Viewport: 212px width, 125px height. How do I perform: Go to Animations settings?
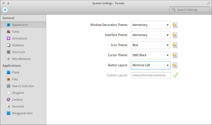23,38
